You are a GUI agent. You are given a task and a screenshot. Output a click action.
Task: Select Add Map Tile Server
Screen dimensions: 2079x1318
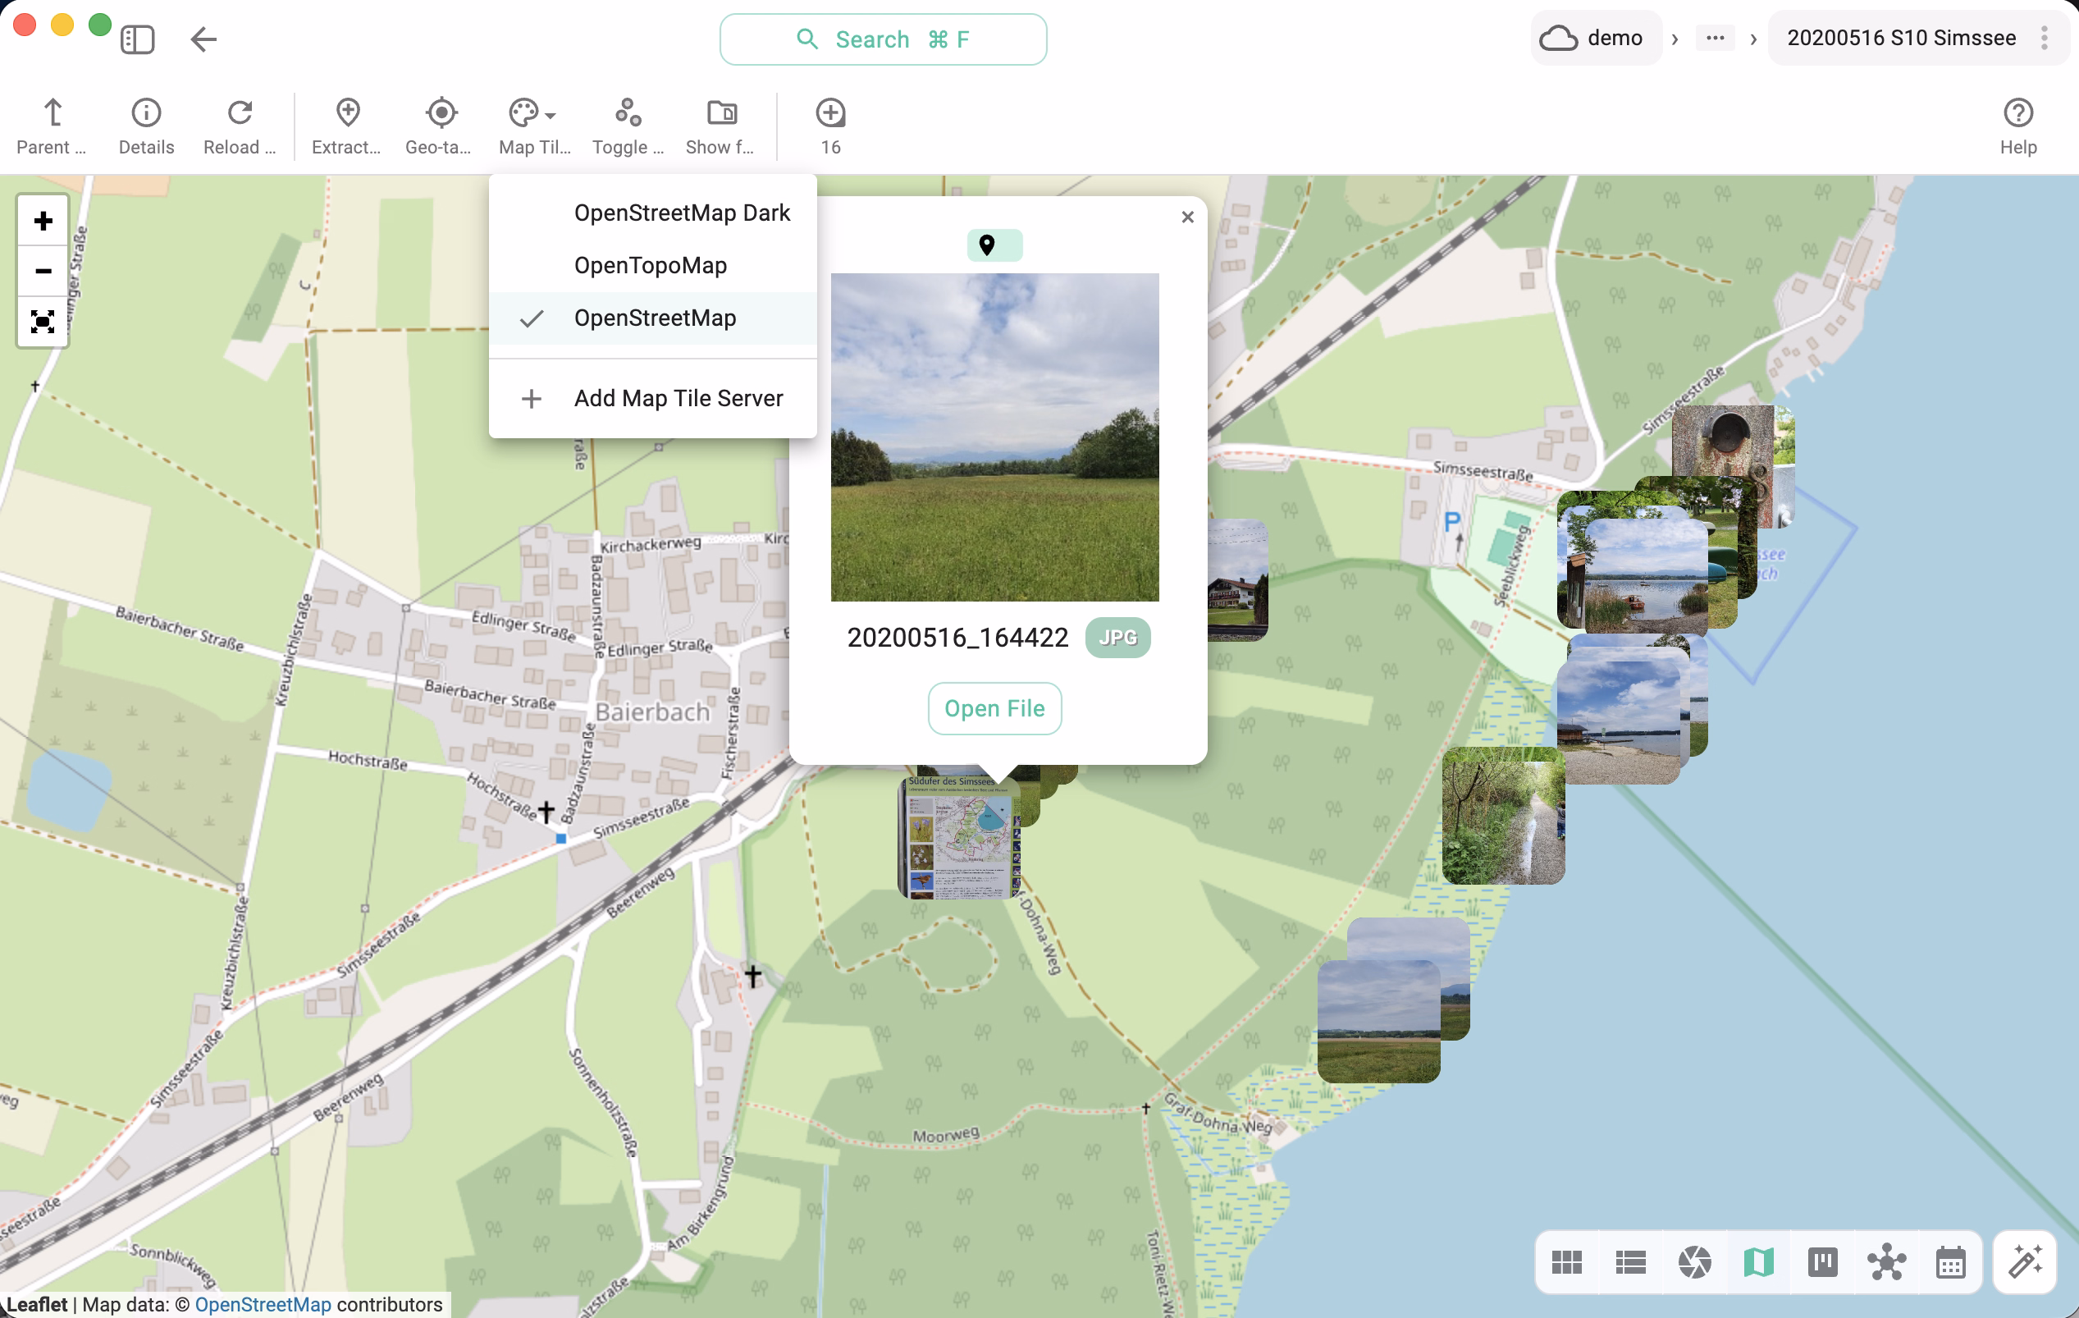pyautogui.click(x=678, y=398)
